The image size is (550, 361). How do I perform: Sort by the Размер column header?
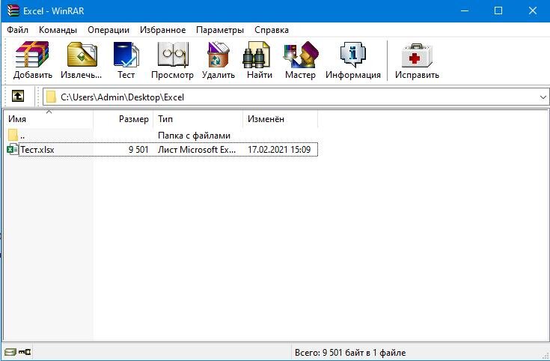(123, 119)
